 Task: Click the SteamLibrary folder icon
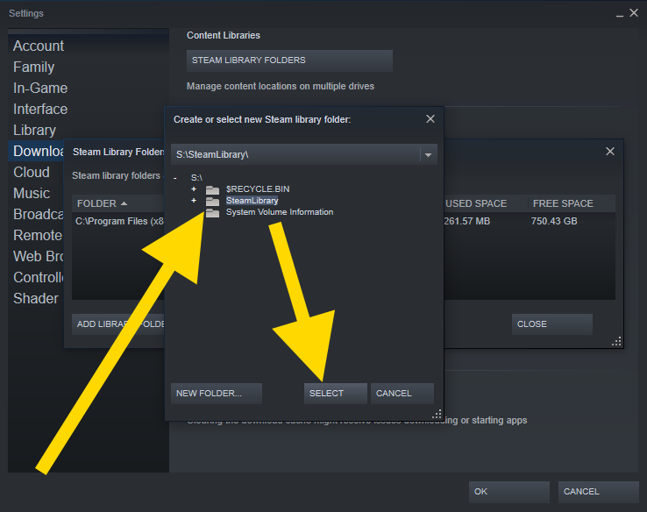212,201
